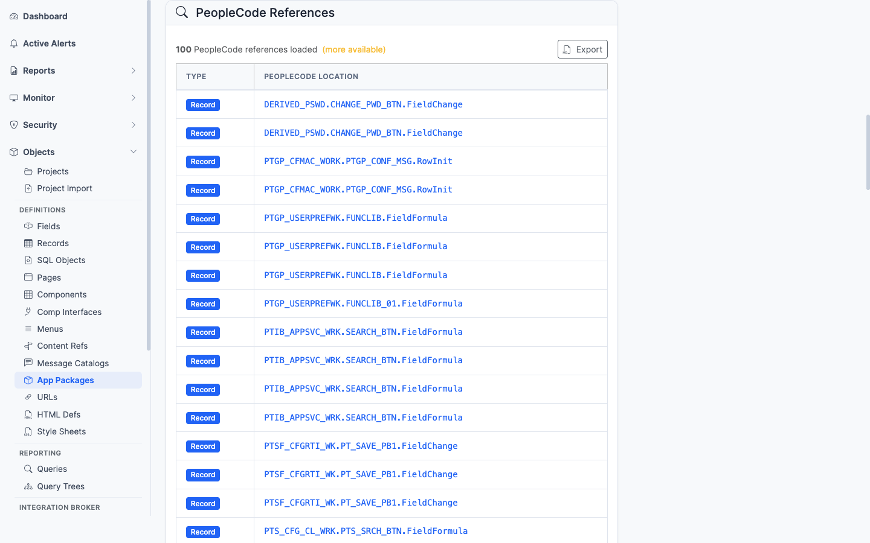Click the SQL Objects file icon
The image size is (870, 543).
[28, 260]
